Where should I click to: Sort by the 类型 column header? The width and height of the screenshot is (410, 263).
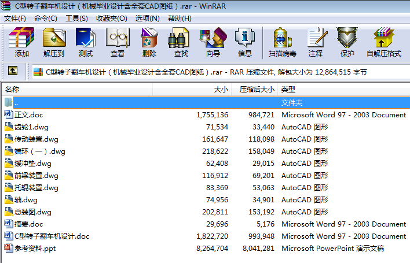tap(344, 90)
